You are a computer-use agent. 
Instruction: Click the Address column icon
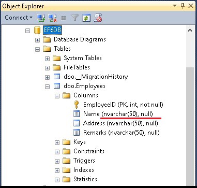point(77,123)
